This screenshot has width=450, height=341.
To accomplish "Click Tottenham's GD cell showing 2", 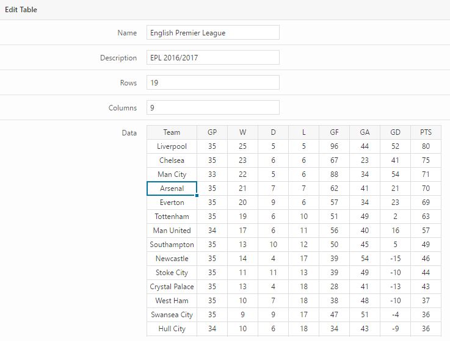I will (395, 217).
